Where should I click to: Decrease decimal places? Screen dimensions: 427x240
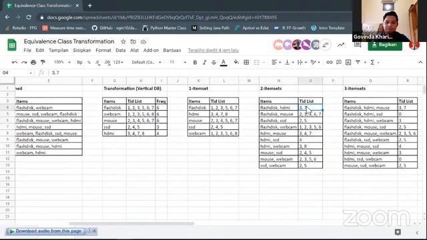tap(97, 62)
